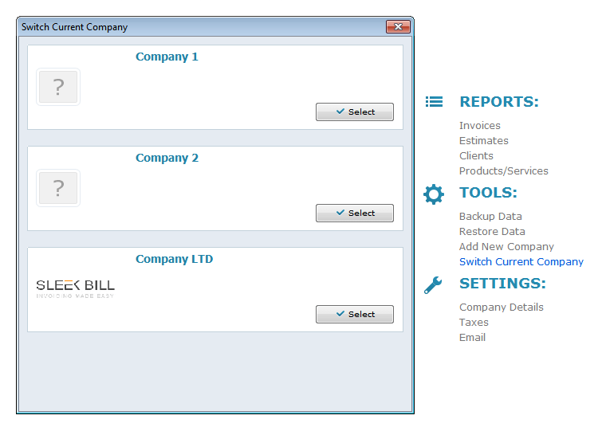Select Company 2
The image size is (602, 431).
(355, 214)
